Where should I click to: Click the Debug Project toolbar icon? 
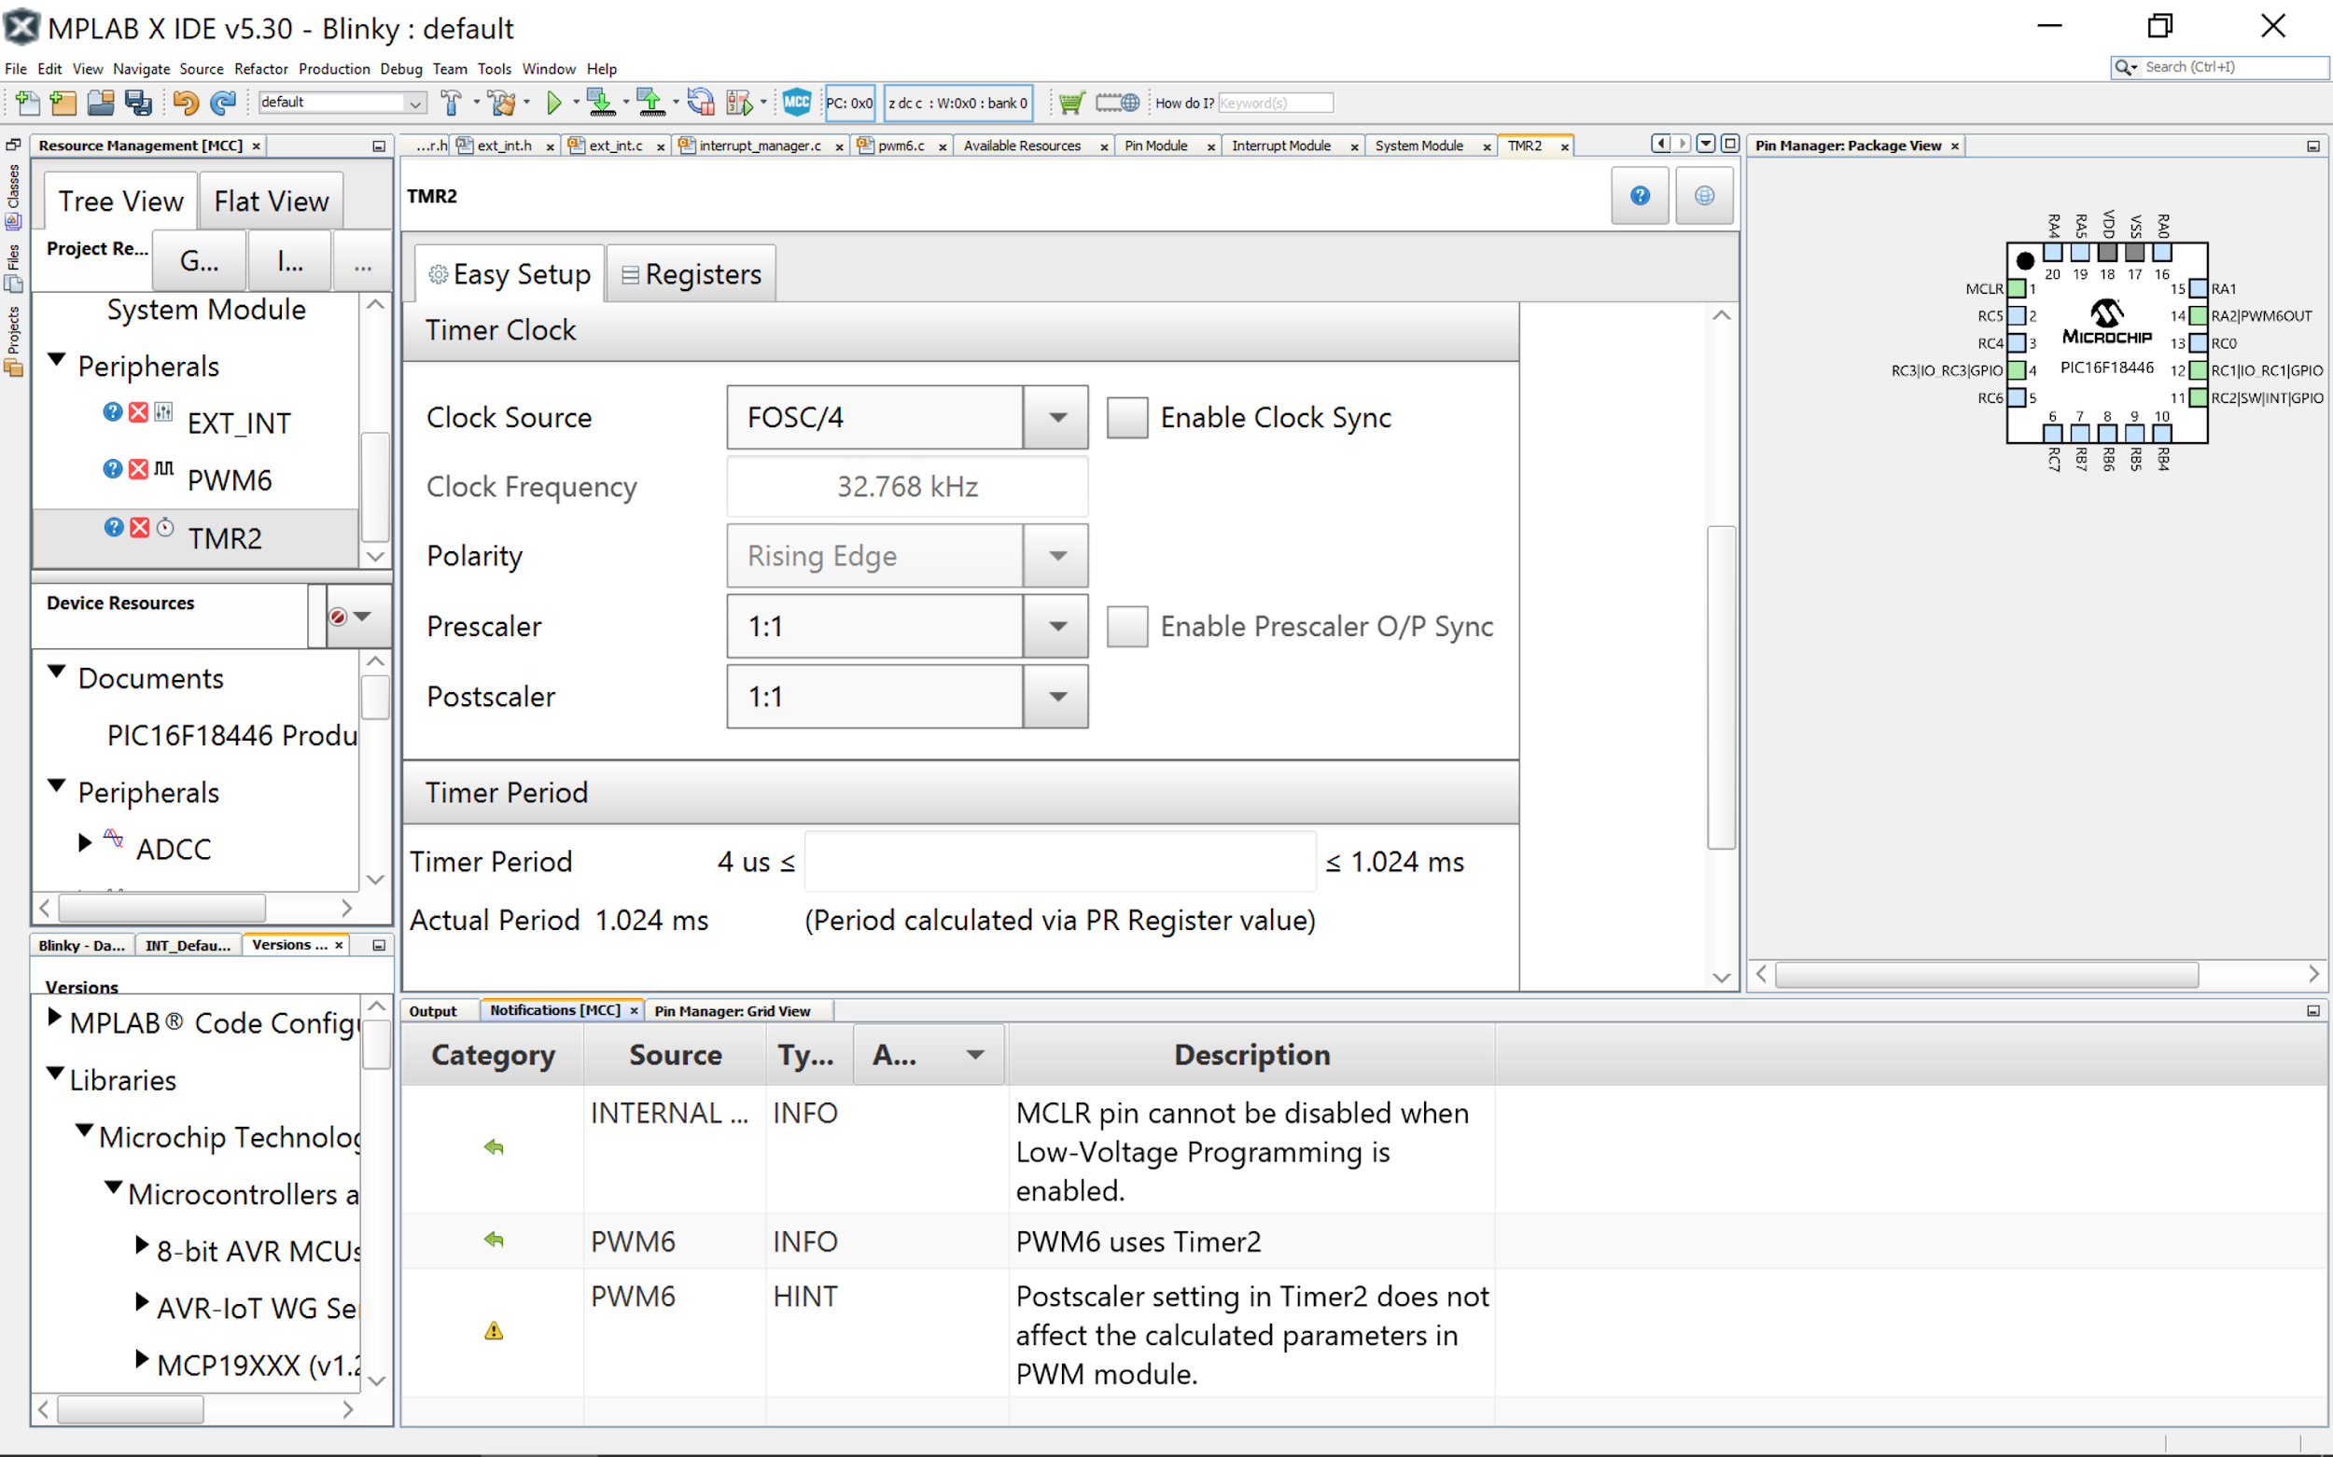739,103
